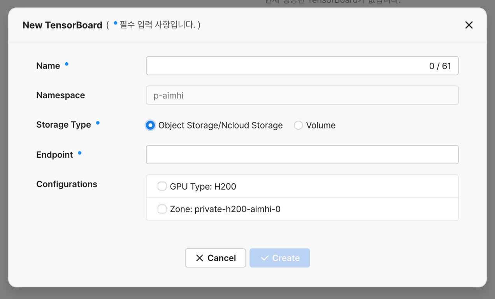Click the checkmark icon on Create button
Image resolution: width=495 pixels, height=299 pixels.
[265, 258]
